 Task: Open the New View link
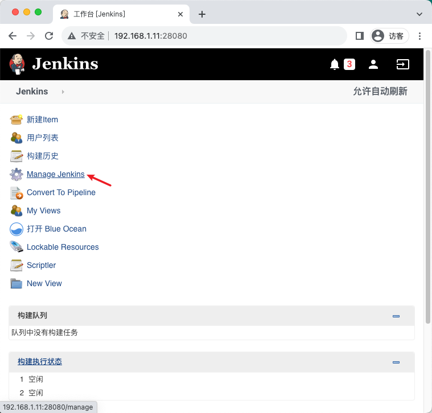coord(44,283)
